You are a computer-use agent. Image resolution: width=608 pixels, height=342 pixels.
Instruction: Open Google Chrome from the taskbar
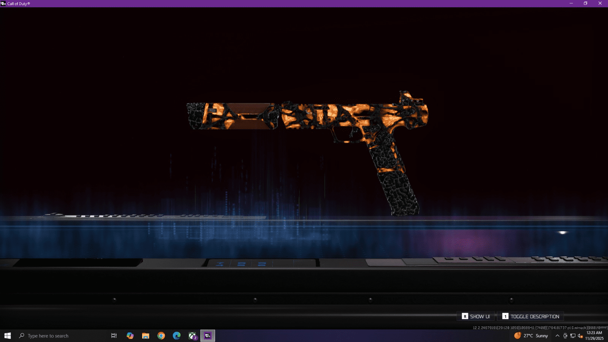tap(161, 336)
